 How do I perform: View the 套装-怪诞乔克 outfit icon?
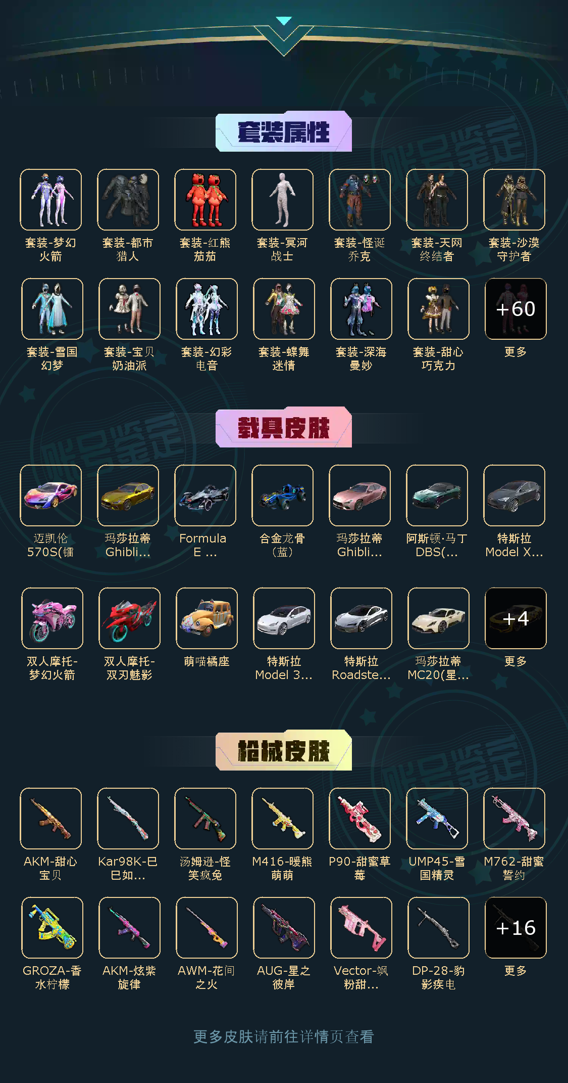(x=359, y=200)
